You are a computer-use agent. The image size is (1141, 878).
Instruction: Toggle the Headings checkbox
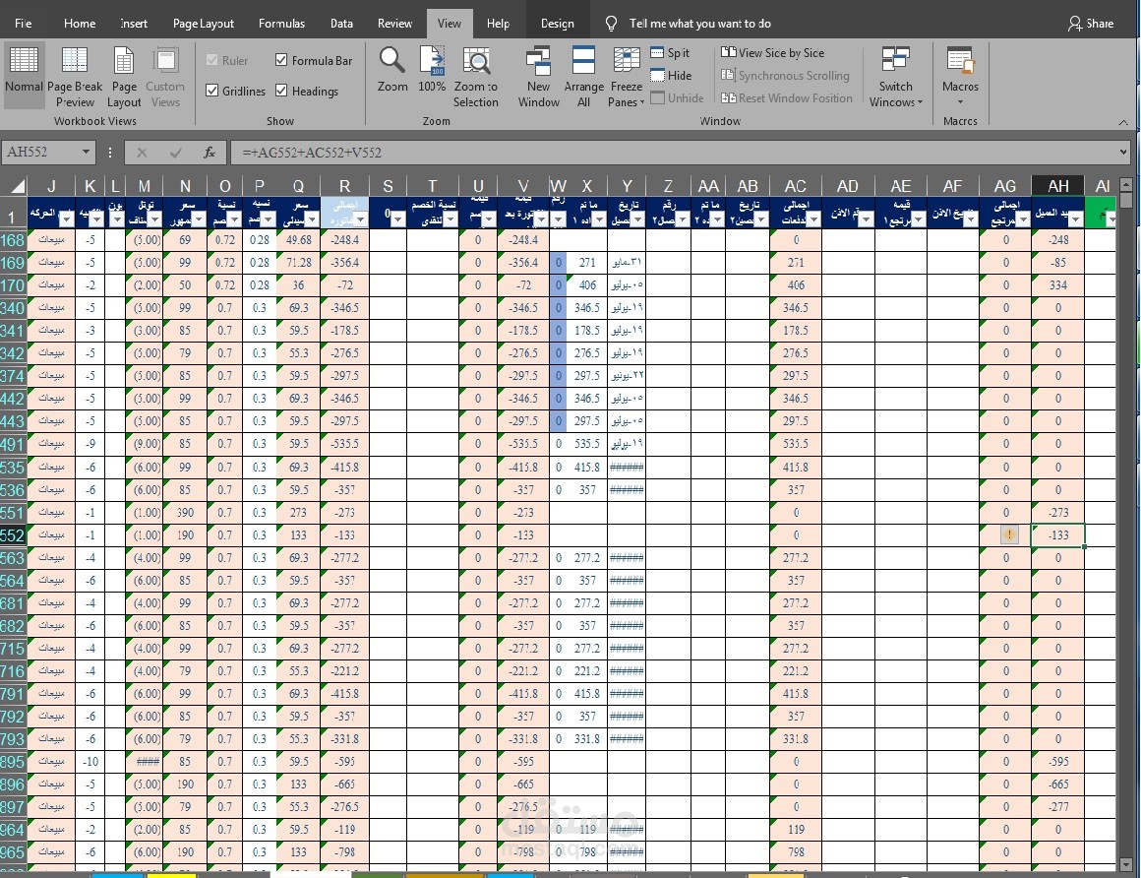click(281, 91)
